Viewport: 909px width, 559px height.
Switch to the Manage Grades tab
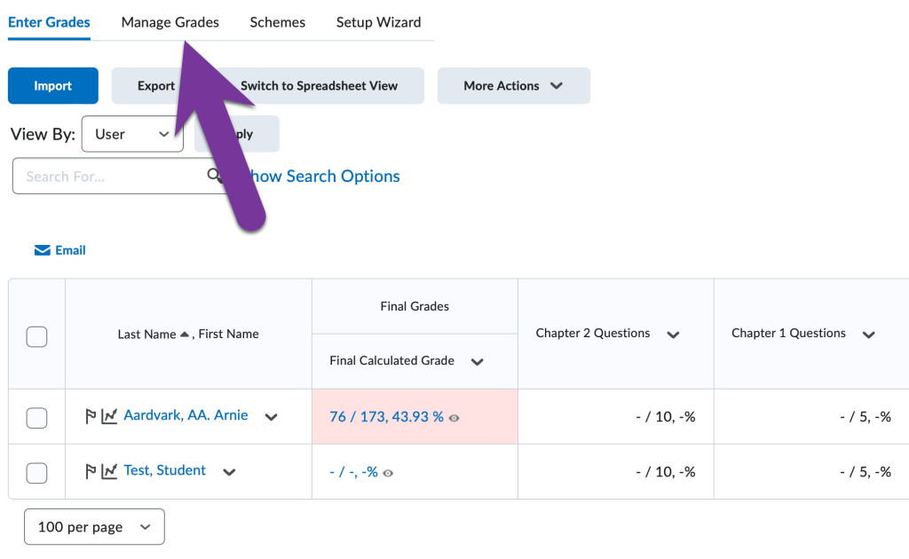click(x=170, y=22)
